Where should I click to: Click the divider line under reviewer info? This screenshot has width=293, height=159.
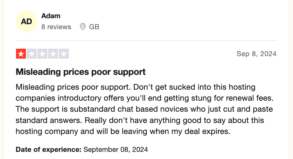(x=146, y=41)
